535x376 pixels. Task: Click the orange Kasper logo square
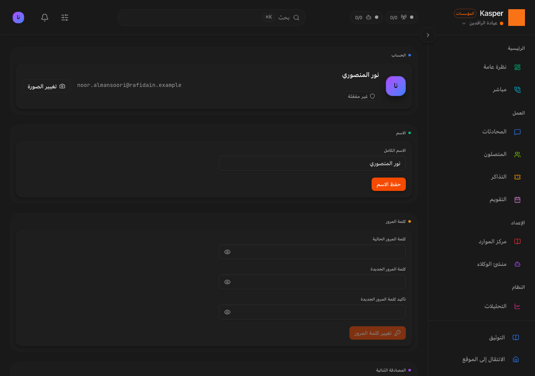(x=517, y=18)
